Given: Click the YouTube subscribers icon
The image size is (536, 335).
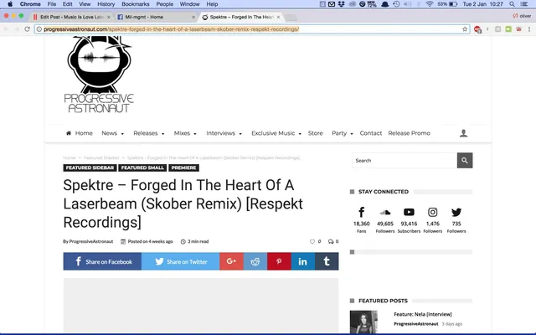Looking at the screenshot, I should click(x=409, y=212).
